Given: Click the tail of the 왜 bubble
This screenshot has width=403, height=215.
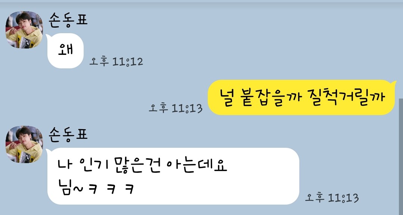Looking at the screenshot, I should click(48, 37).
